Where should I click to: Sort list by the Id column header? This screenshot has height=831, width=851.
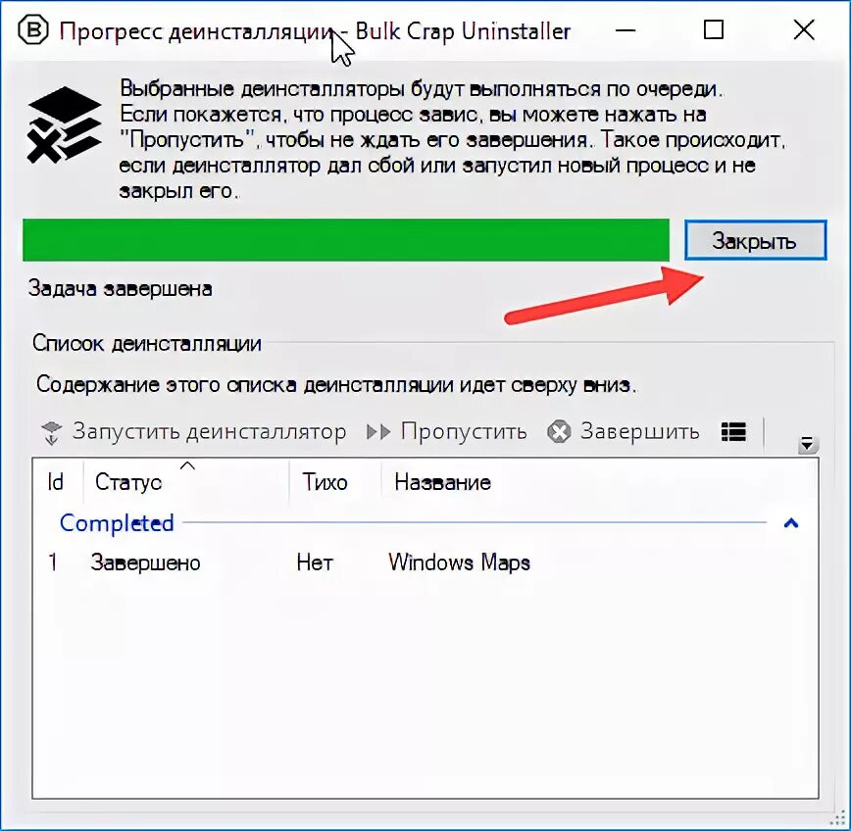click(x=58, y=482)
